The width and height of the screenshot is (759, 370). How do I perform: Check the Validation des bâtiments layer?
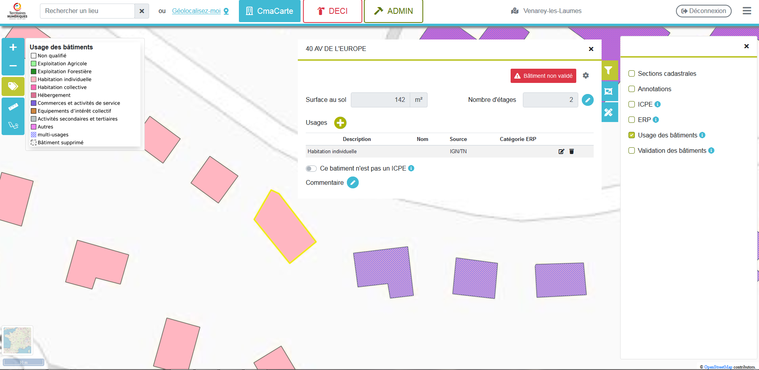coord(632,150)
